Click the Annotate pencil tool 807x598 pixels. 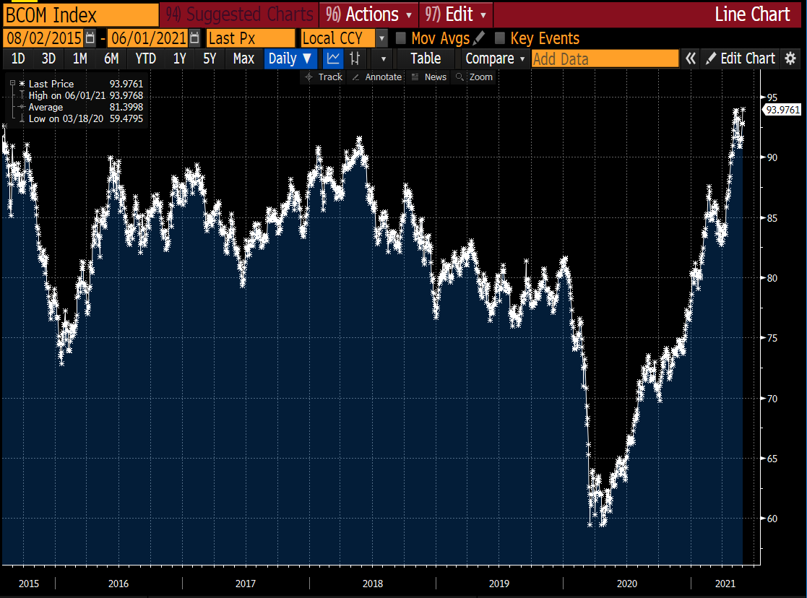tap(377, 77)
